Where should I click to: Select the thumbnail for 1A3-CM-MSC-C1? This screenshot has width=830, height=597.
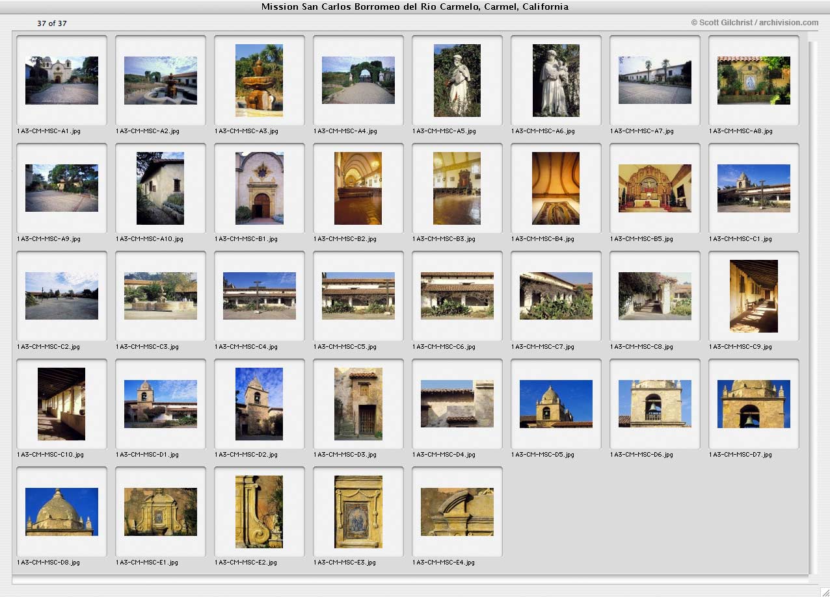pos(754,188)
